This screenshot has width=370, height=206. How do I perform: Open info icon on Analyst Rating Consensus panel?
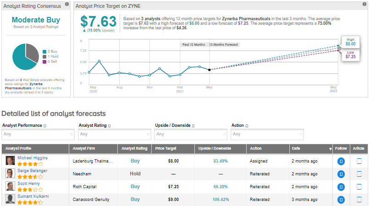click(x=67, y=4)
